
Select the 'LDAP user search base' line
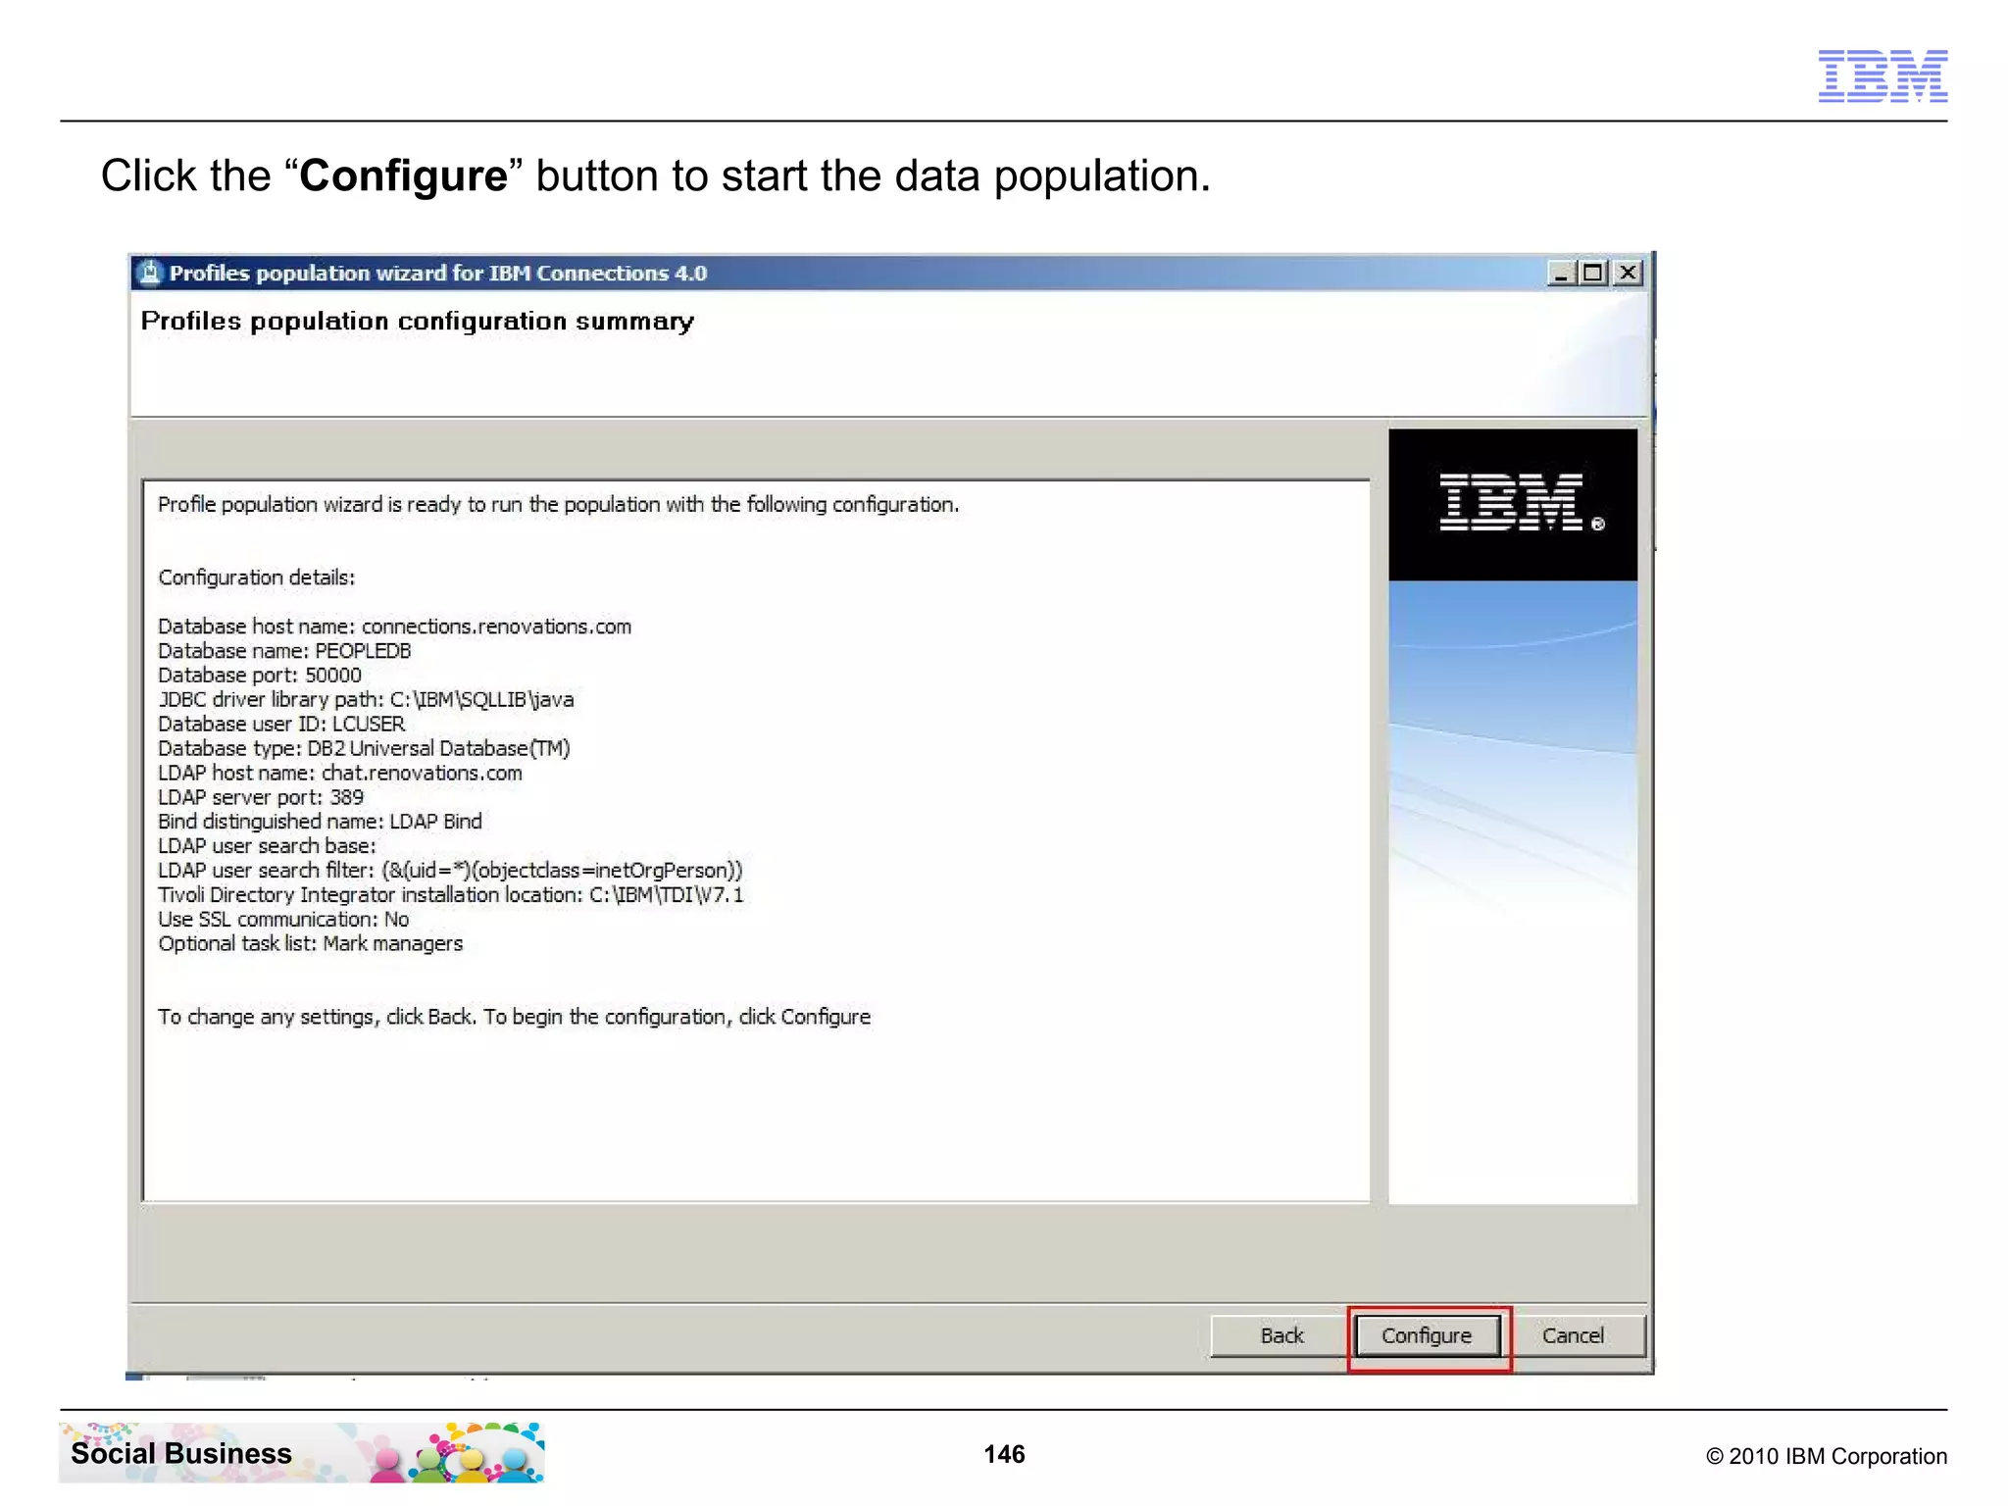(x=267, y=846)
